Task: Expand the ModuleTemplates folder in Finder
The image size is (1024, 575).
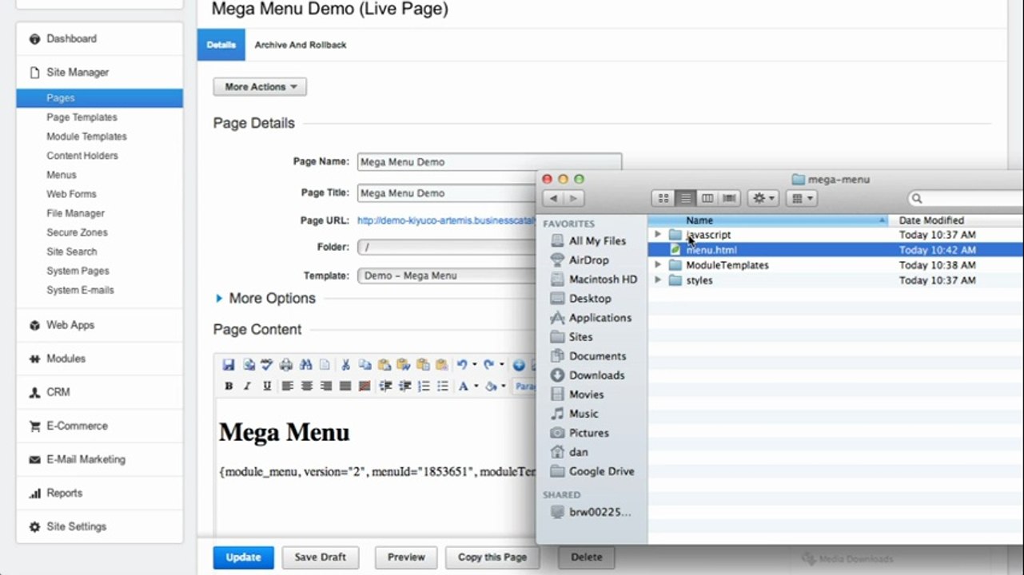Action: click(x=658, y=265)
